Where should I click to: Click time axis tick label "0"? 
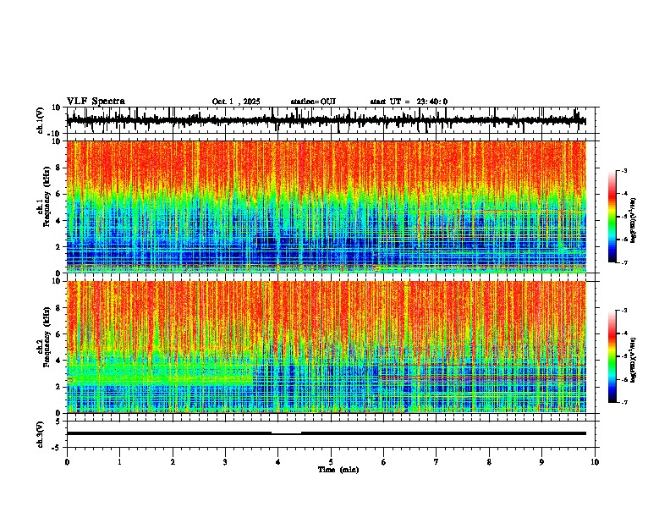[67, 462]
